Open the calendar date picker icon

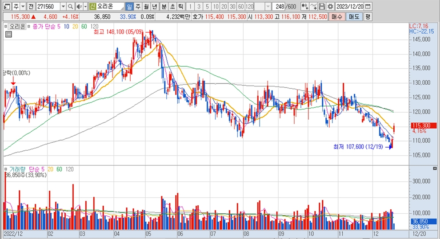pos(368,7)
